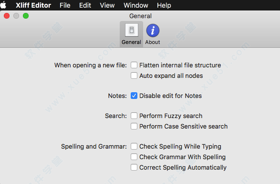Open the Xliff Editor application menu
The width and height of the screenshot is (280, 184).
point(33,5)
